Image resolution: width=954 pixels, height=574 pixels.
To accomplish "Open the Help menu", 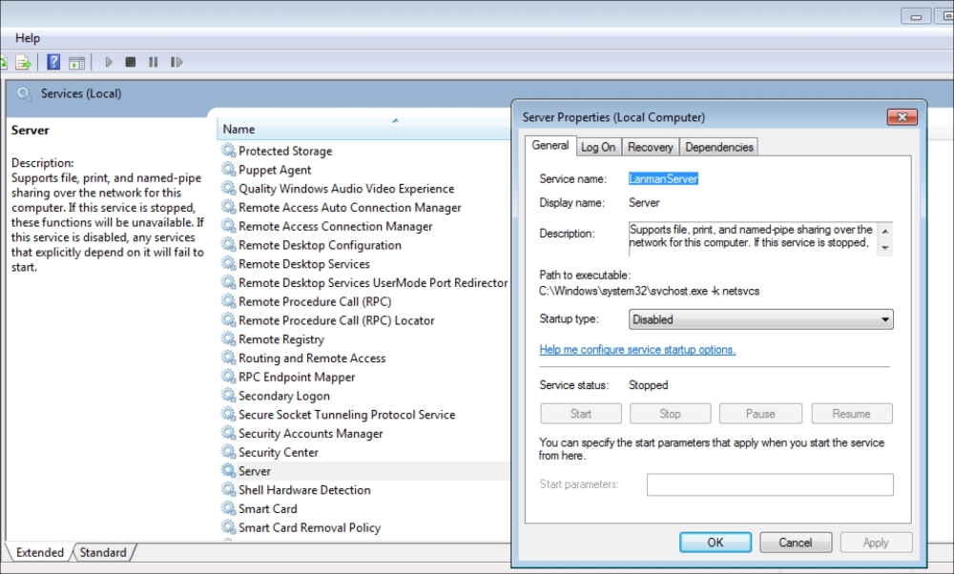I will [x=28, y=38].
